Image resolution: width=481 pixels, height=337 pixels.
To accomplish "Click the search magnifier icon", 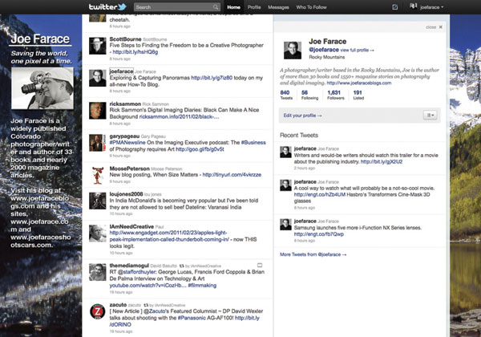I will 216,7.
